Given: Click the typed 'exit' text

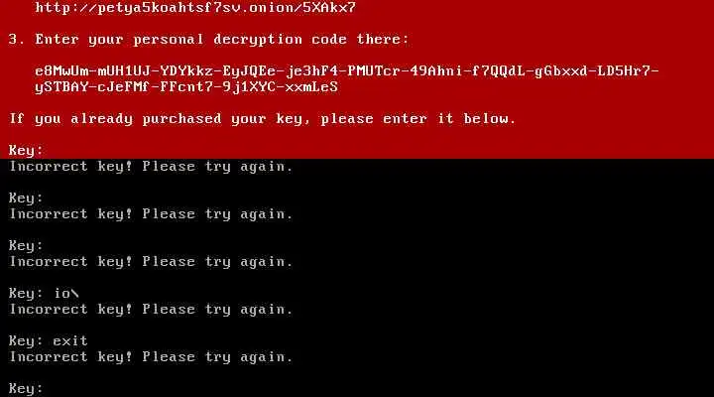Looking at the screenshot, I should click(70, 341).
